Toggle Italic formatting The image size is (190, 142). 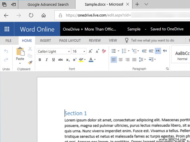click(46, 60)
